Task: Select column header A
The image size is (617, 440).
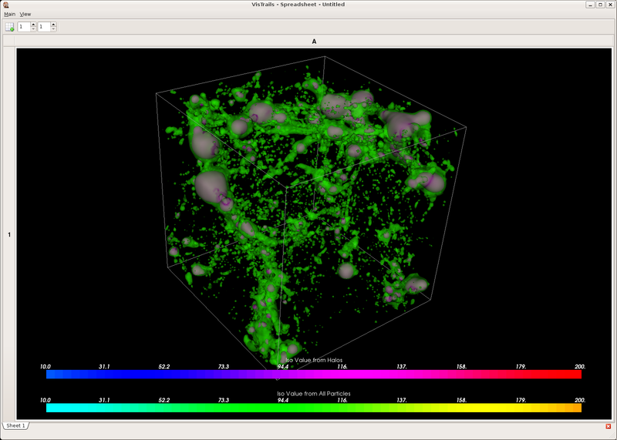Action: tap(314, 42)
